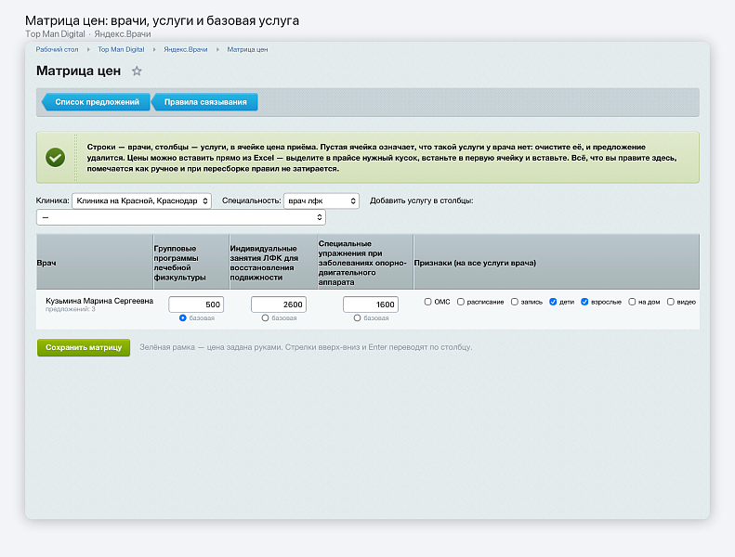The height and width of the screenshot is (557, 735).
Task: Open Правила связывания tab
Action: coord(204,102)
